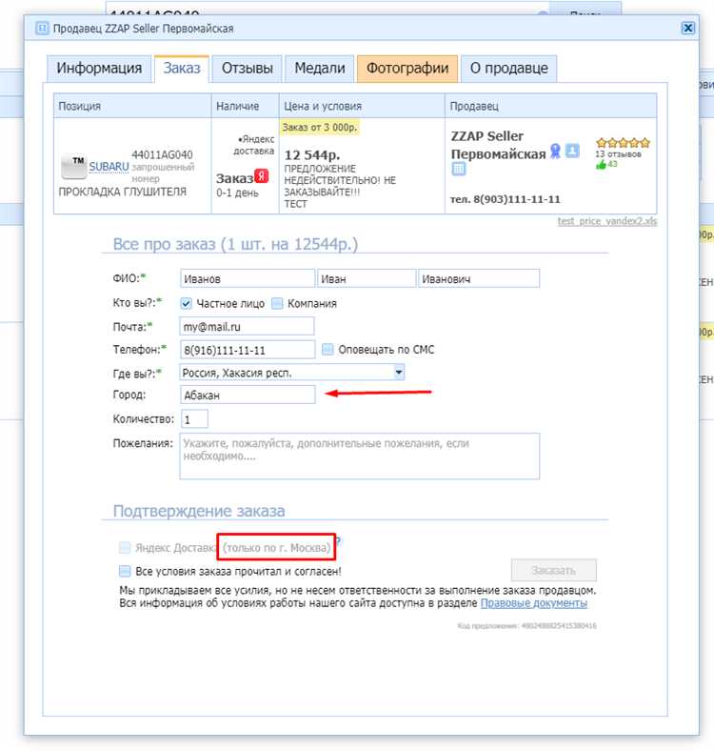Image resolution: width=714 pixels, height=751 pixels.
Task: Click help question mark near Яндекс Доставка
Action: [337, 542]
